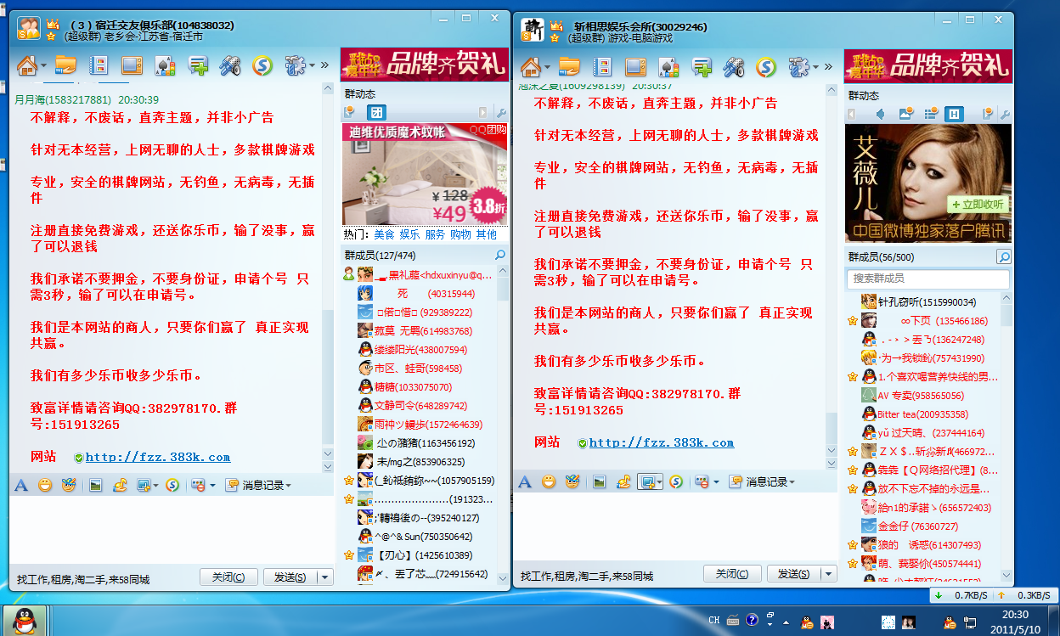Click CH language indicator in taskbar
The image size is (1060, 636).
pos(714,620)
